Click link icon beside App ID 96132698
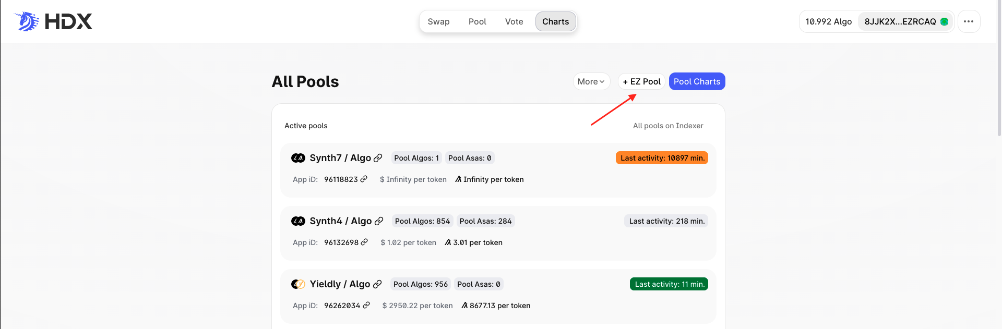 (365, 242)
